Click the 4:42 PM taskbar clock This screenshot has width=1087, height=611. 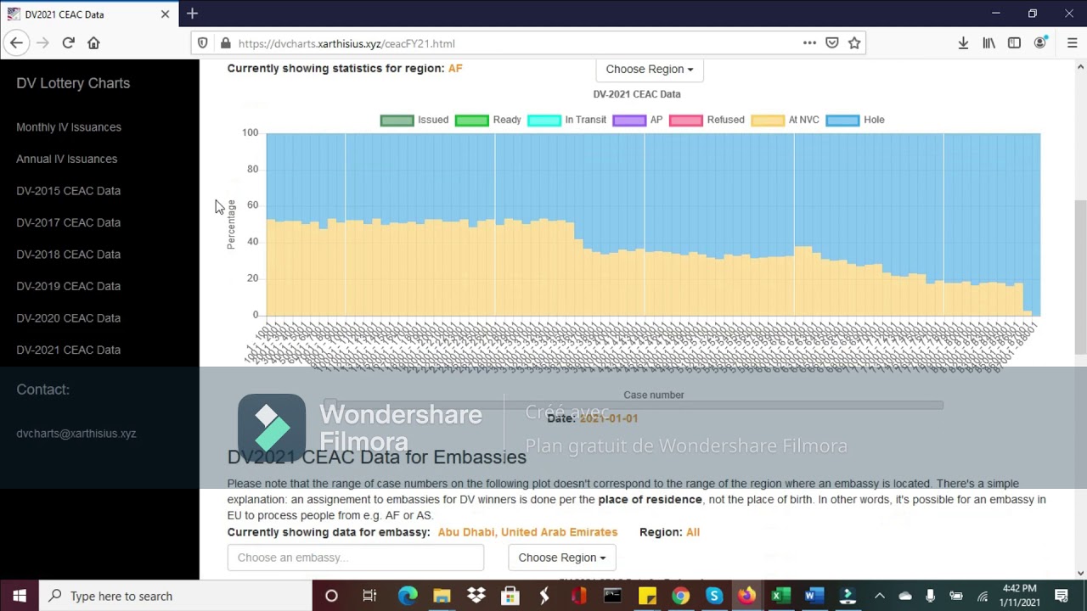1019,596
